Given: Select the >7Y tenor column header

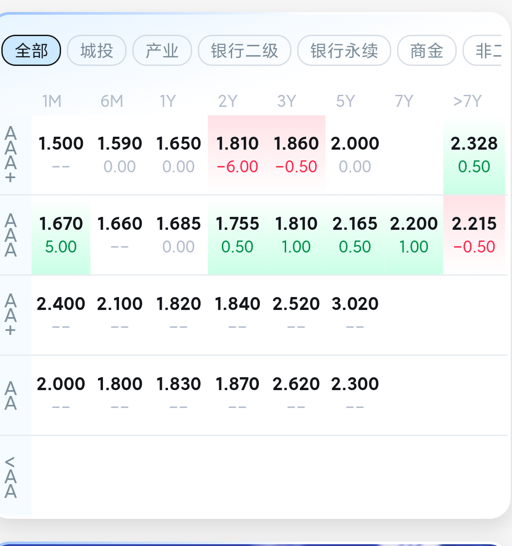Looking at the screenshot, I should [x=467, y=102].
